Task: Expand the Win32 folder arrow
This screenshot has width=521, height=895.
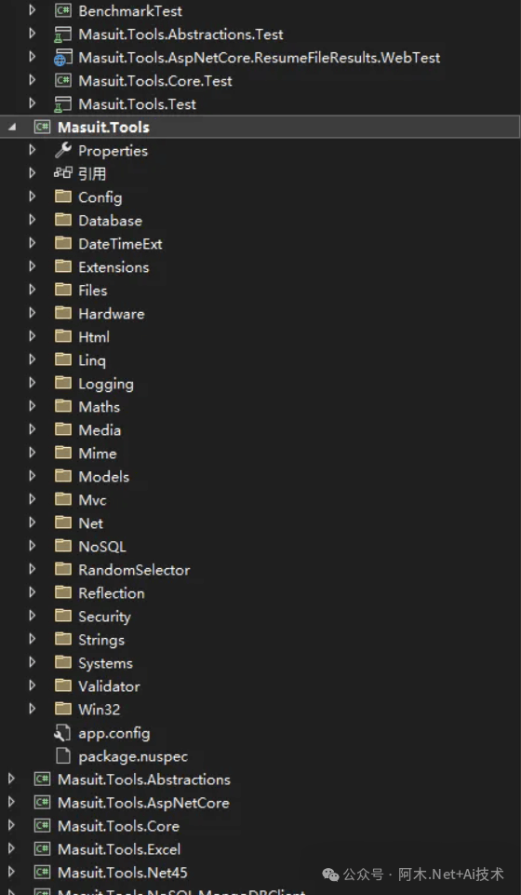Action: click(32, 709)
